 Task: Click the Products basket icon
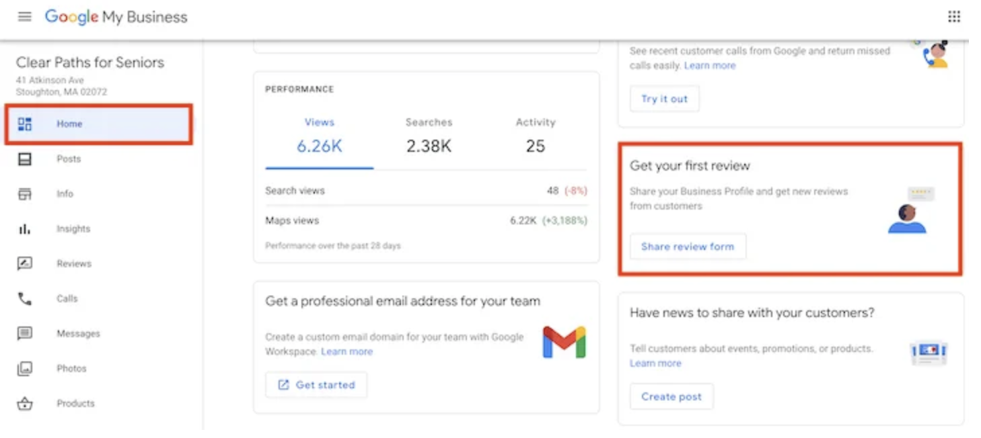pos(25,404)
